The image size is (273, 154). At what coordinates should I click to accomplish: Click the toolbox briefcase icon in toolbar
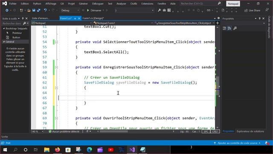coord(164,10)
